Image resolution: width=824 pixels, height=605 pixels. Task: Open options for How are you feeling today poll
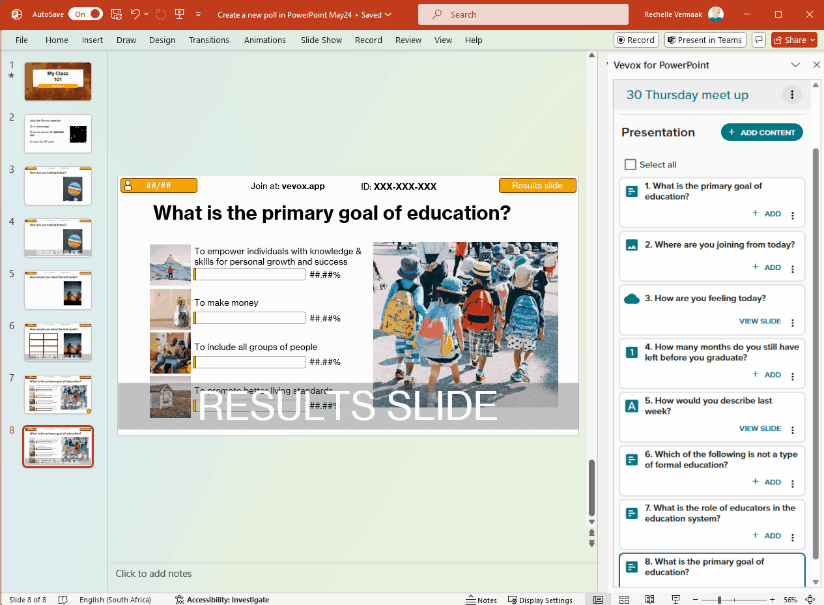(x=793, y=322)
